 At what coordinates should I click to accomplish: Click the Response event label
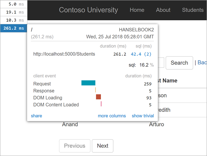[44, 91]
